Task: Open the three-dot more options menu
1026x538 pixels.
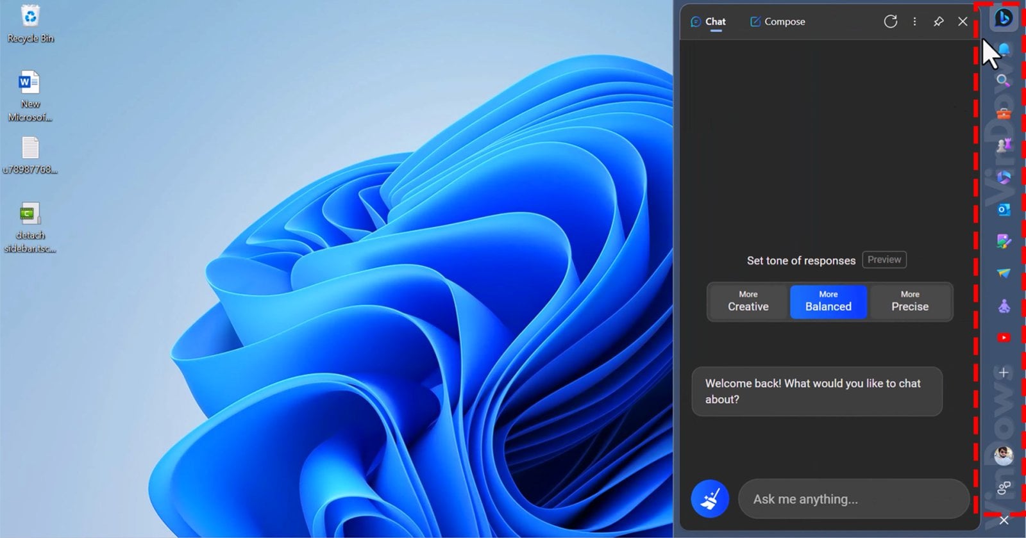Action: (914, 22)
